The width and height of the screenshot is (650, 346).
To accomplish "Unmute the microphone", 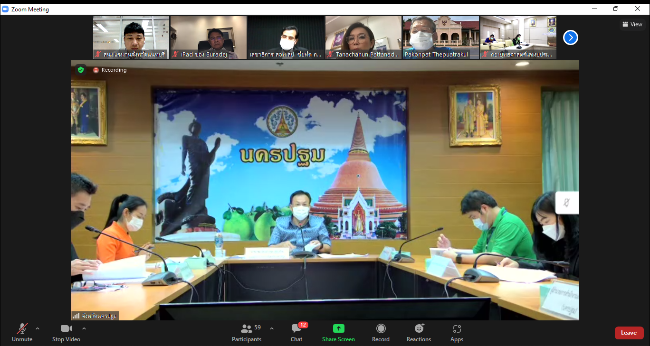I will 22,332.
